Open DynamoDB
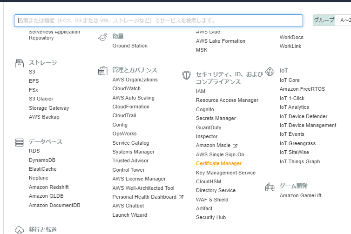The width and height of the screenshot is (351, 234). (x=42, y=160)
